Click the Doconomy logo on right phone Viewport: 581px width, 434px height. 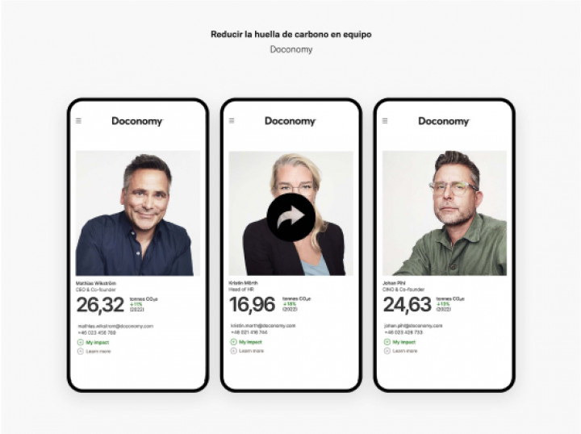tap(444, 121)
